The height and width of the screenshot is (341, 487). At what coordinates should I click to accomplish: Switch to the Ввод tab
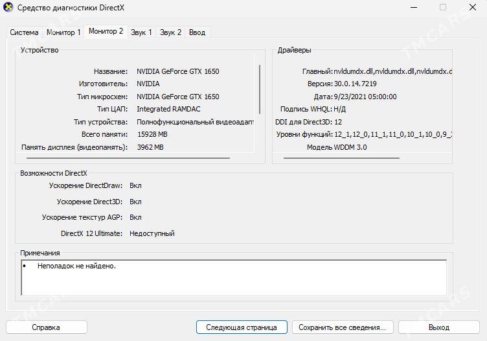click(x=197, y=32)
